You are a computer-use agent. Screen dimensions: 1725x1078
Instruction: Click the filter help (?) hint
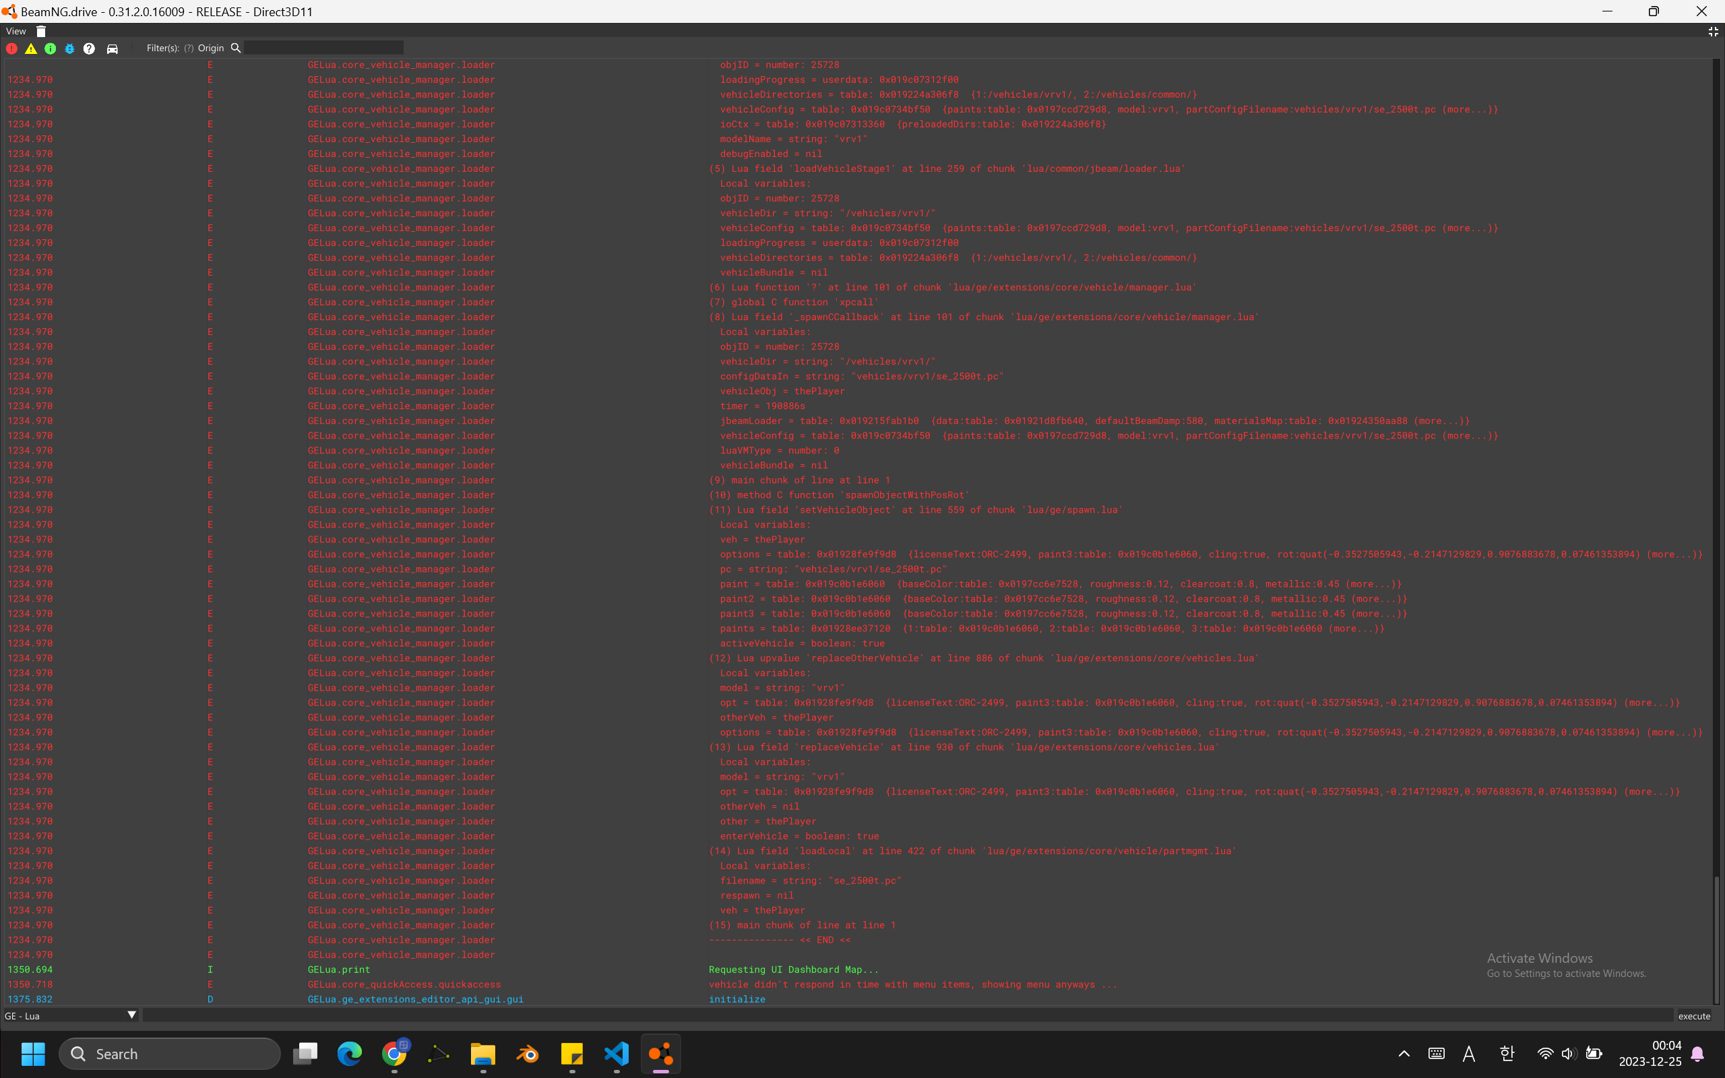188,49
